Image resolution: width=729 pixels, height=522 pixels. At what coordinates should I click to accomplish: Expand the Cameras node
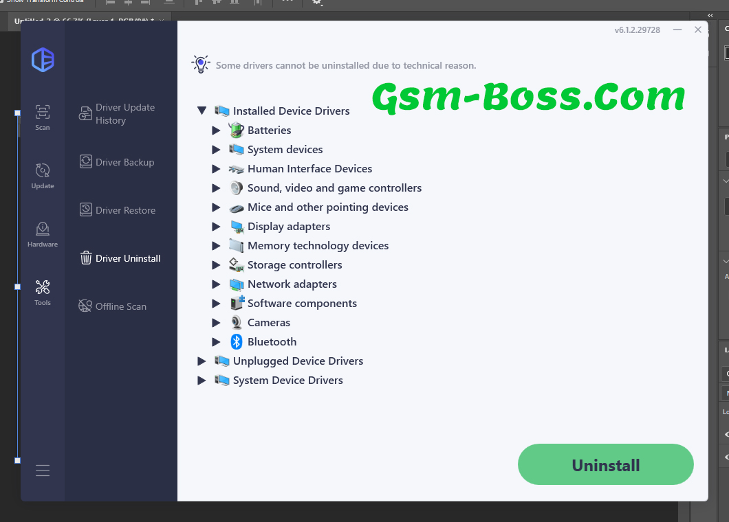tap(216, 322)
